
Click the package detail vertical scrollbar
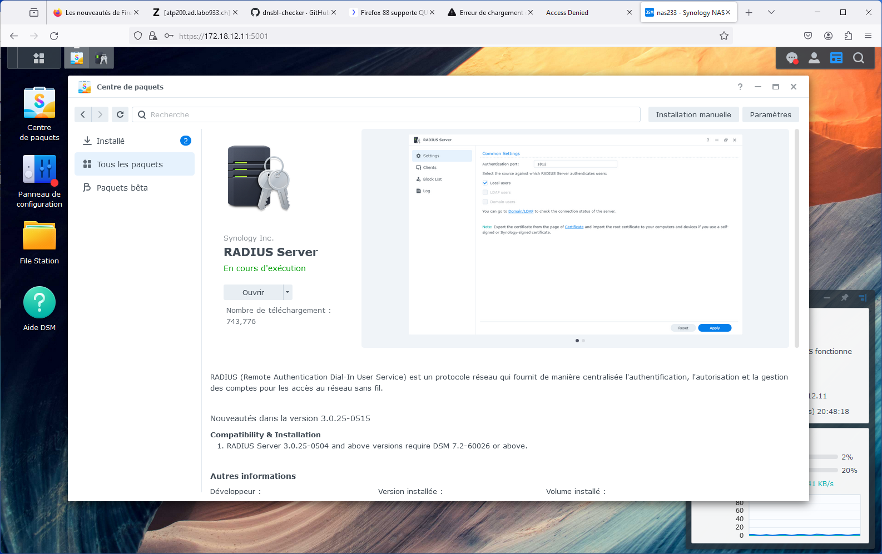797,239
